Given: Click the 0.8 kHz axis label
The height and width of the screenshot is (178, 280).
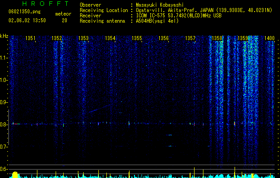Looking at the screenshot, I should [4, 125].
